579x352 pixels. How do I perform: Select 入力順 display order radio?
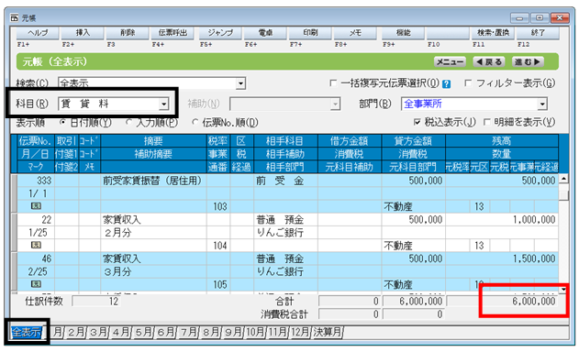[128, 122]
